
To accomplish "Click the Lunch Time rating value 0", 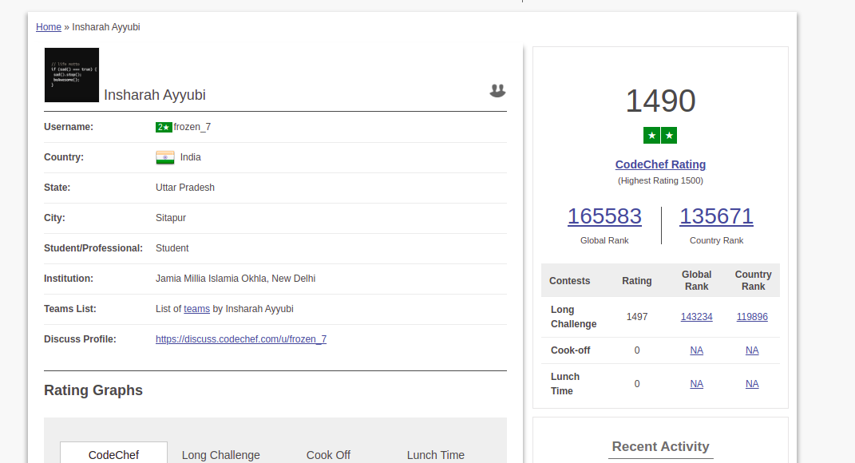I will click(x=637, y=384).
